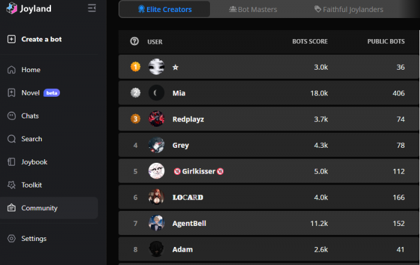Switch to the Bot Masters tab

pyautogui.click(x=253, y=10)
